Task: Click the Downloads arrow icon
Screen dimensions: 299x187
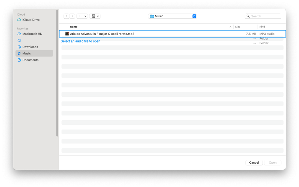Action: 19,47
